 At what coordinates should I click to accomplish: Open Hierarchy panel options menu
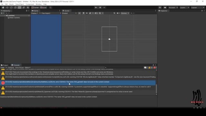(x=29, y=11)
